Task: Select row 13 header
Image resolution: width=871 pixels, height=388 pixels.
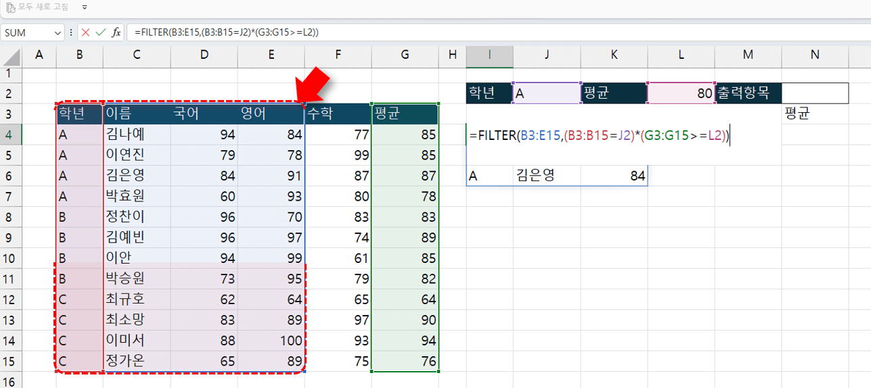Action: click(x=11, y=320)
